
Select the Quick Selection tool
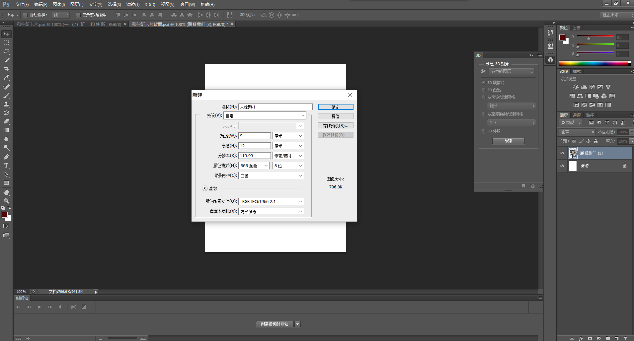(x=6, y=60)
